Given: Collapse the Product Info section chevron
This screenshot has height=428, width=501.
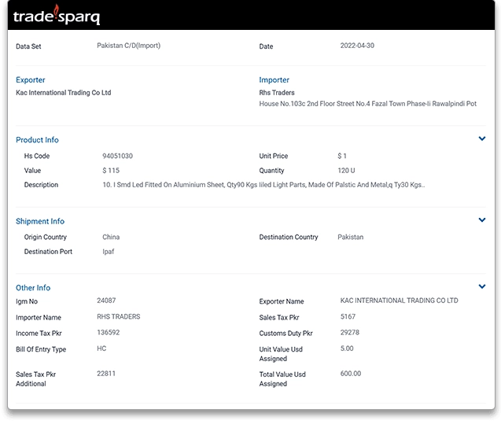Looking at the screenshot, I should [x=482, y=138].
